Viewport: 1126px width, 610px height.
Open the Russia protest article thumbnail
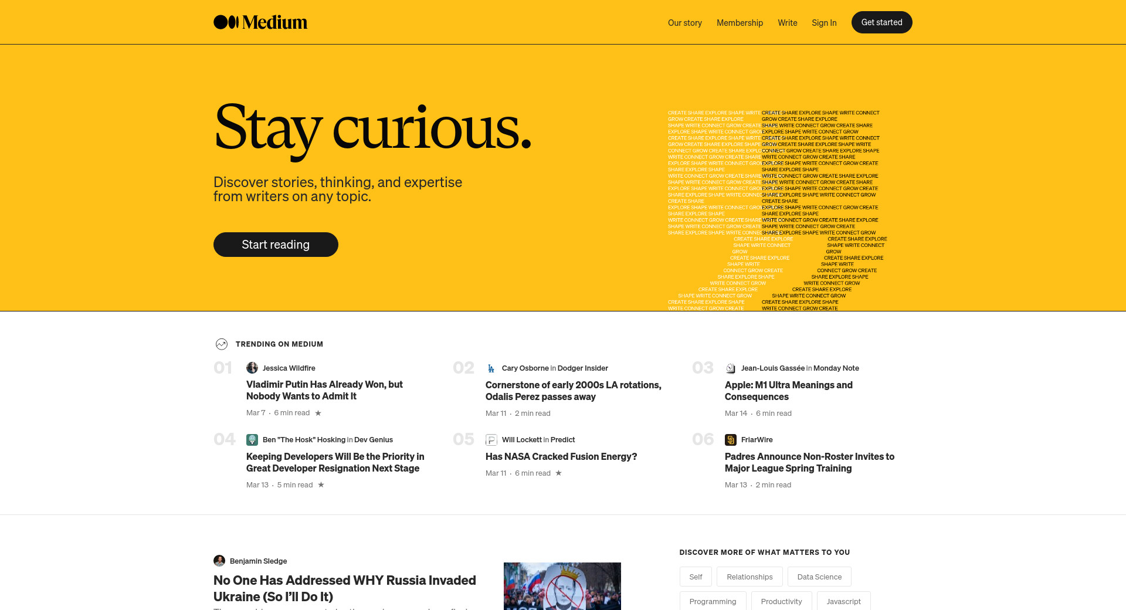point(562,586)
